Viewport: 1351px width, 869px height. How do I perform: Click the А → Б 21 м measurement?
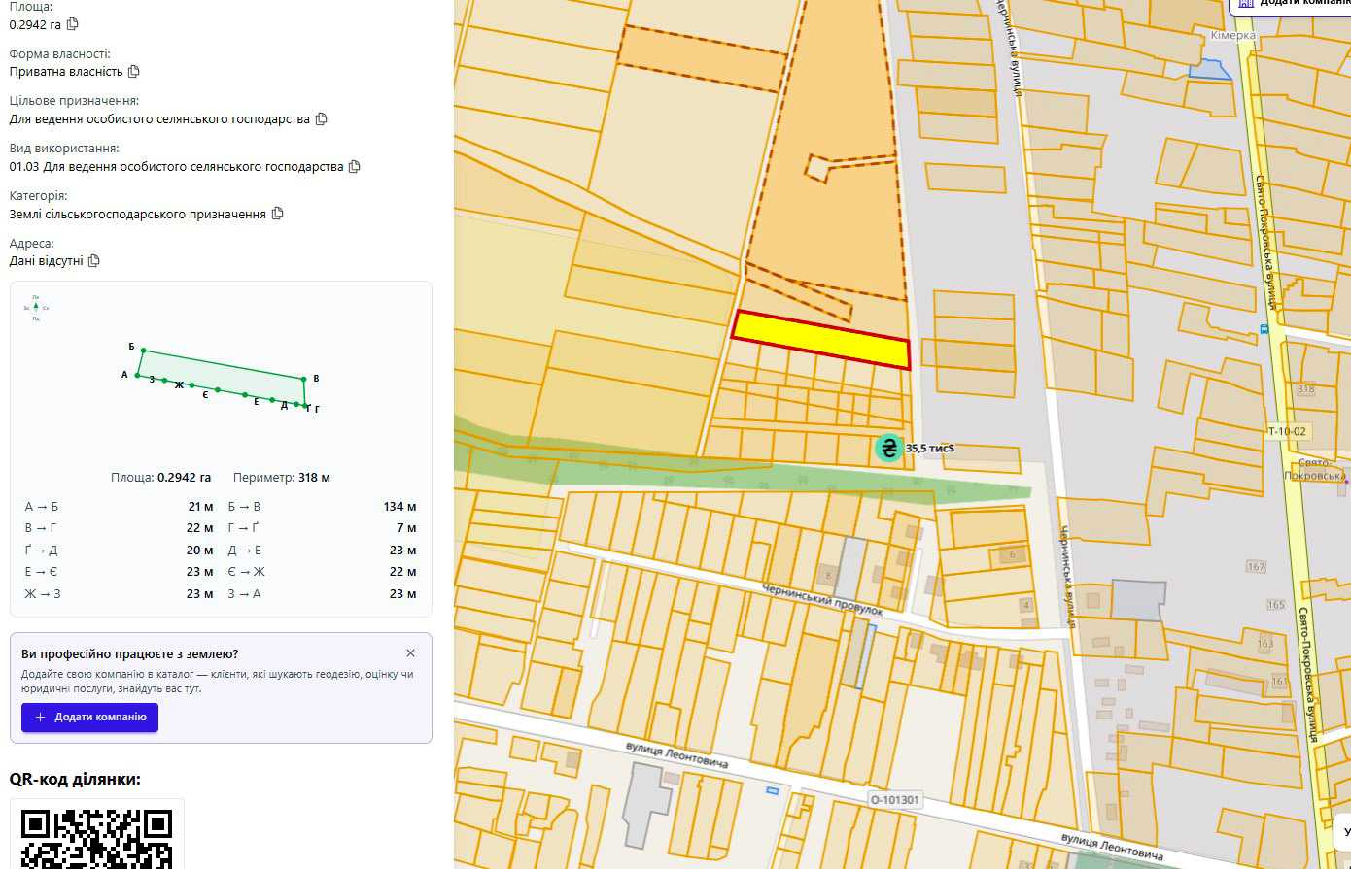[x=119, y=507]
